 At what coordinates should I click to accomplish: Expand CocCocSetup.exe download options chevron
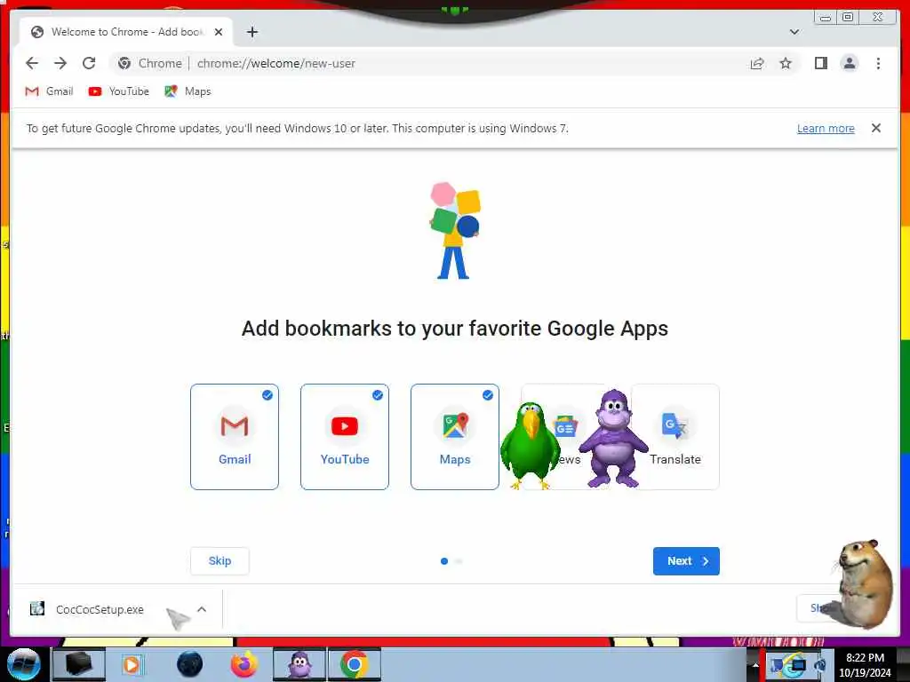coord(202,609)
